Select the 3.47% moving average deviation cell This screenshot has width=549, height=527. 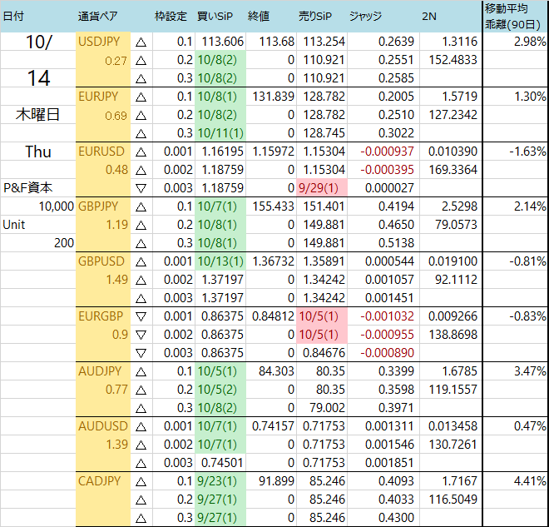point(516,371)
